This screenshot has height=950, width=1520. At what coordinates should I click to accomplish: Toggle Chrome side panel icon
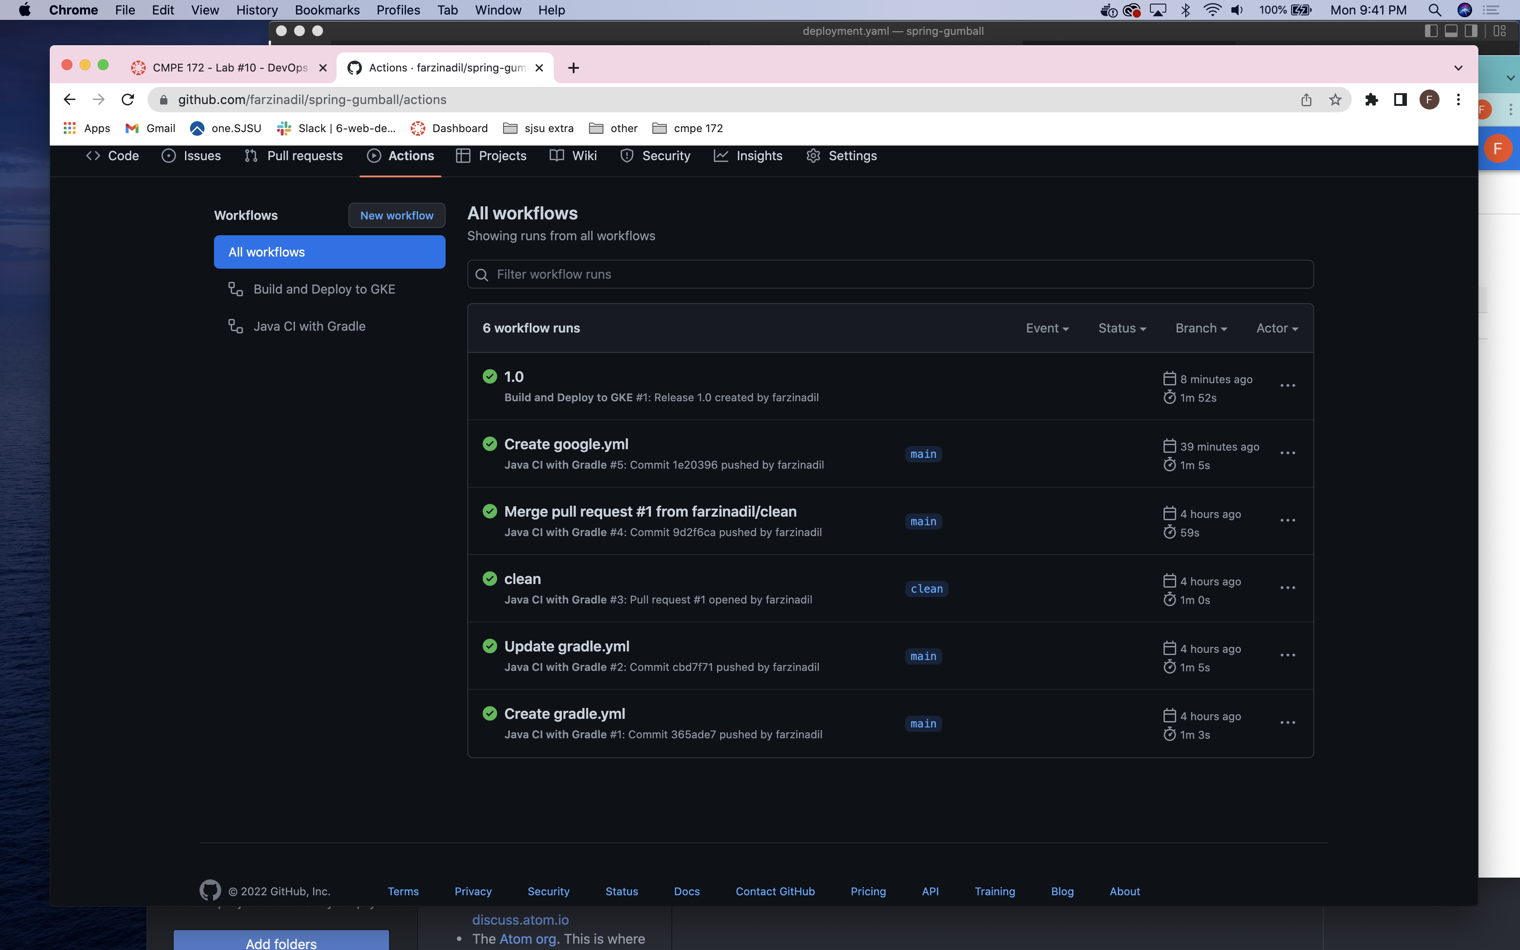pos(1400,100)
